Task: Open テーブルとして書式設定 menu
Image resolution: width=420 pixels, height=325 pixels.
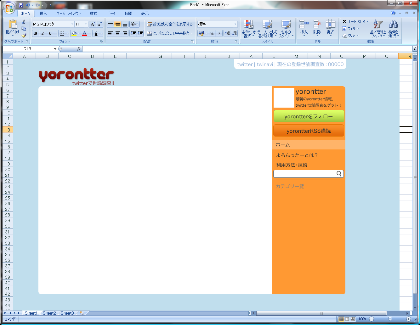Action: 267,29
